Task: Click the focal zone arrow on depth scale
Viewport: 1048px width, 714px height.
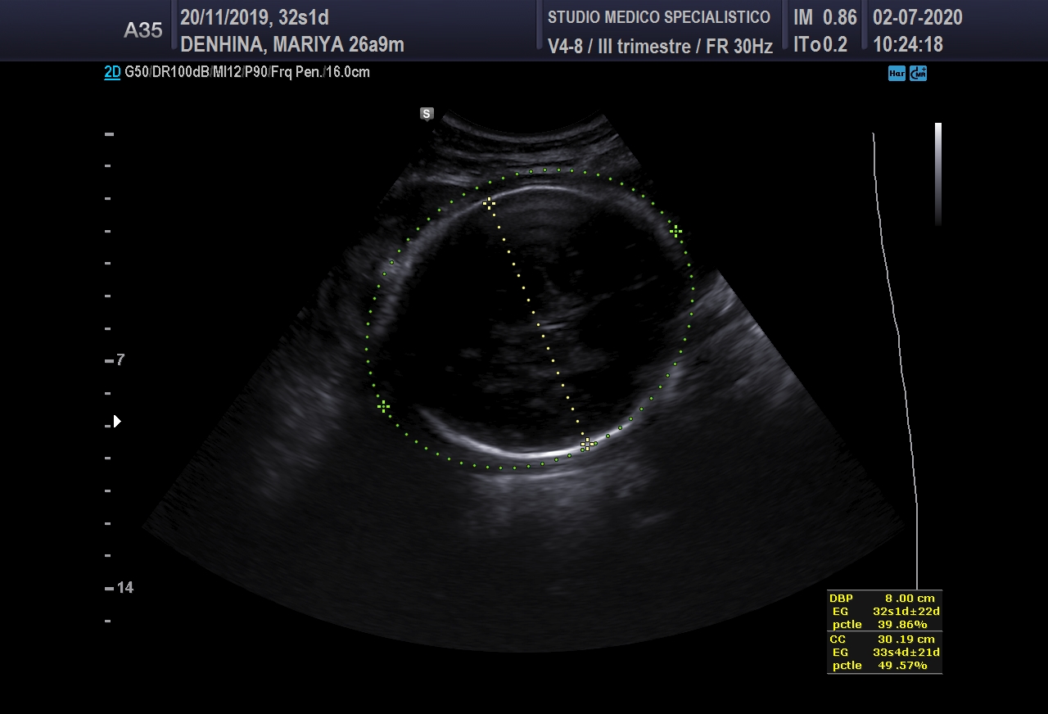Action: coord(117,422)
